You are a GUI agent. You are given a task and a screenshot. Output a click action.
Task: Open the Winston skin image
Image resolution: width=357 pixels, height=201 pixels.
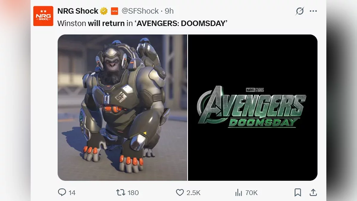122,107
